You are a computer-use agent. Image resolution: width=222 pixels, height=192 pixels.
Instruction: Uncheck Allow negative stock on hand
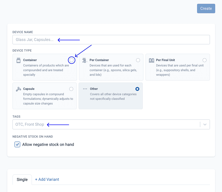point(17,144)
